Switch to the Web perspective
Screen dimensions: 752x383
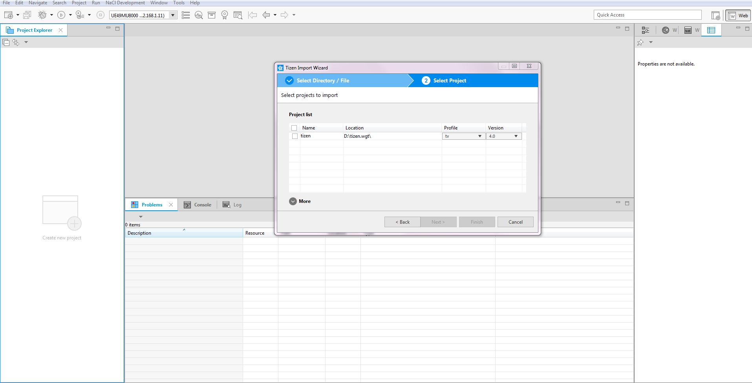tap(738, 15)
